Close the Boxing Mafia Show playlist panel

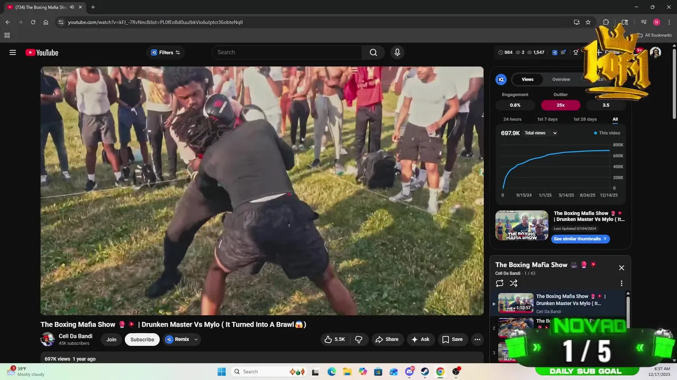pos(621,268)
